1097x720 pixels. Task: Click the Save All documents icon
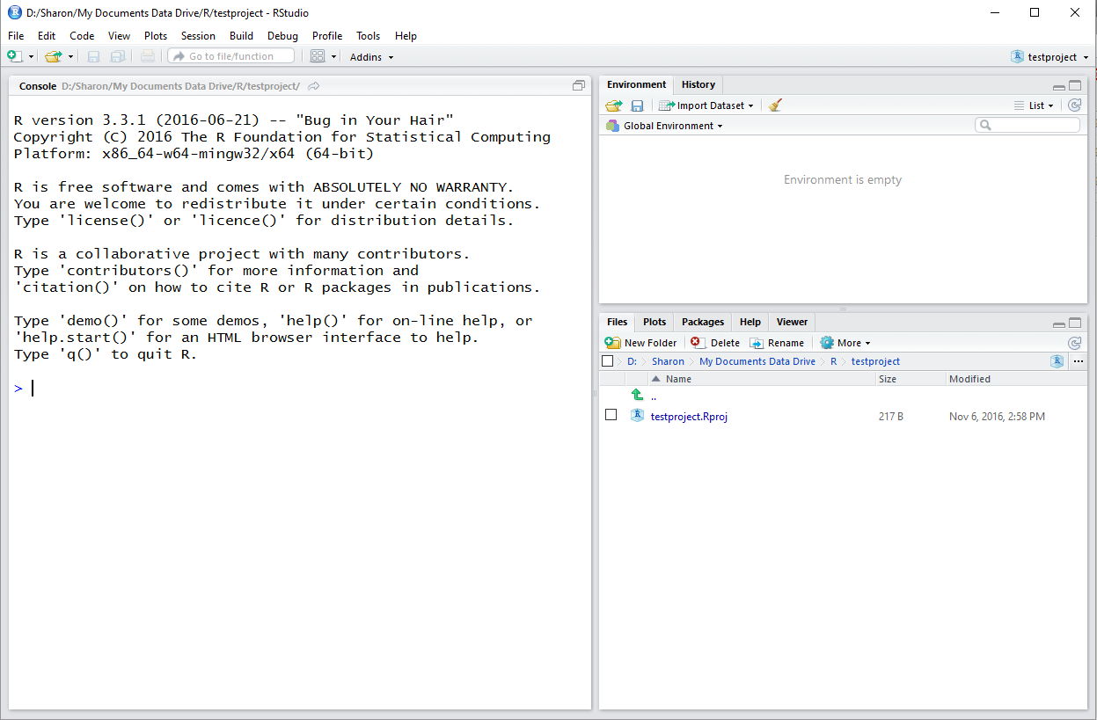pyautogui.click(x=117, y=56)
